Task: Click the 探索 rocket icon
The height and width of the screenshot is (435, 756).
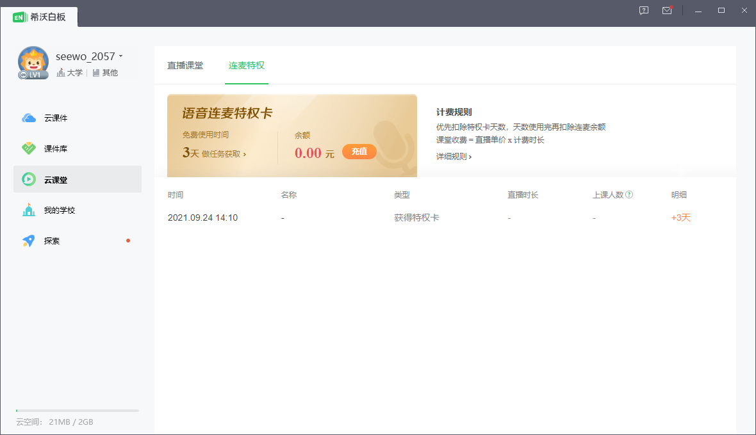Action: point(29,241)
